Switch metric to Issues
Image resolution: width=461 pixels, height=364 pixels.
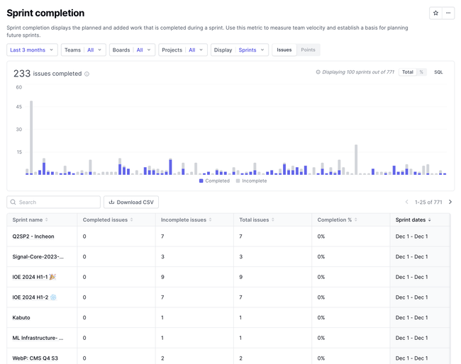(284, 50)
